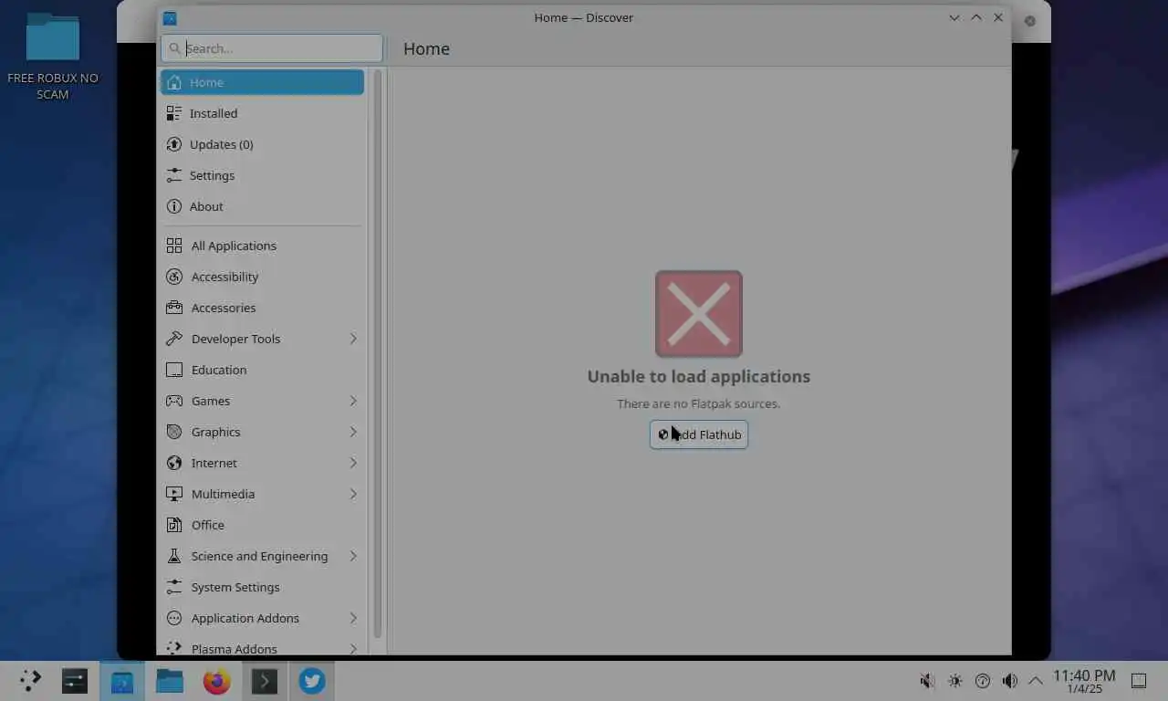The width and height of the screenshot is (1168, 701).
Task: Open the Education category
Action: click(263, 370)
